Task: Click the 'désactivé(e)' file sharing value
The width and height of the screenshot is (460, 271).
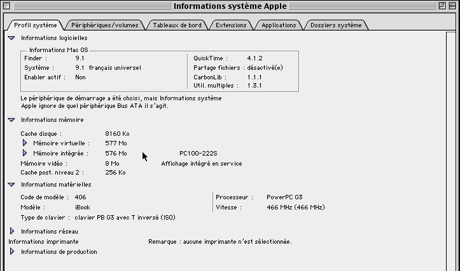Action: click(265, 68)
